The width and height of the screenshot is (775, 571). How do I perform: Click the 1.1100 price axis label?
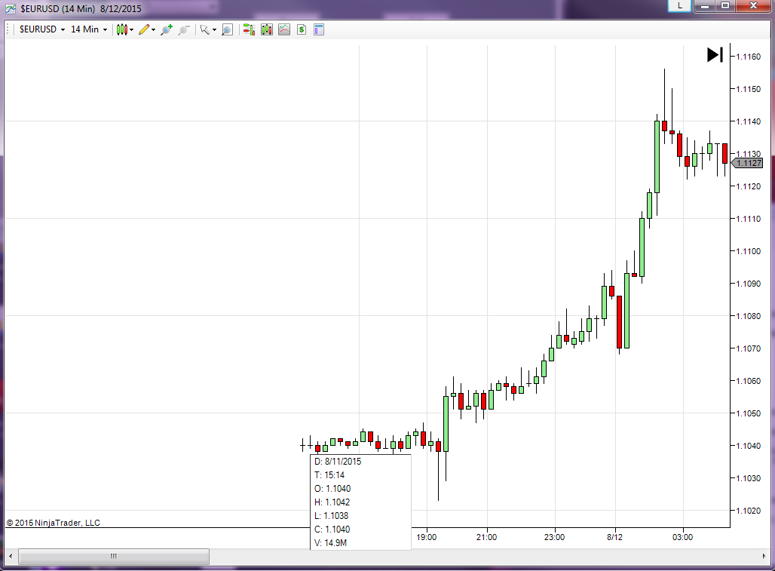[749, 251]
